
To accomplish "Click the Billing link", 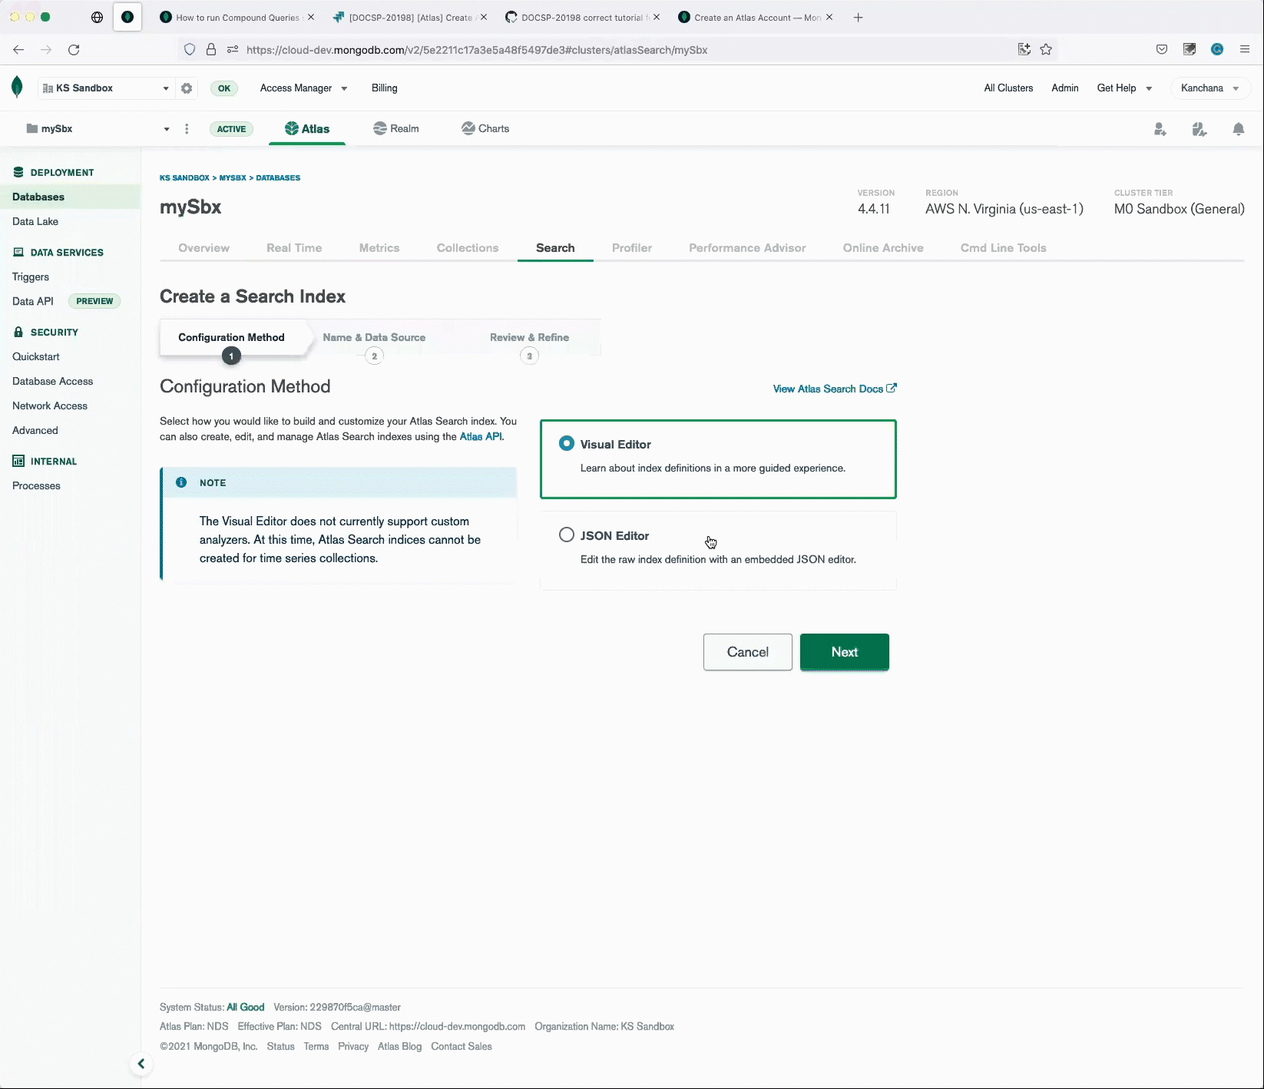I will point(385,88).
